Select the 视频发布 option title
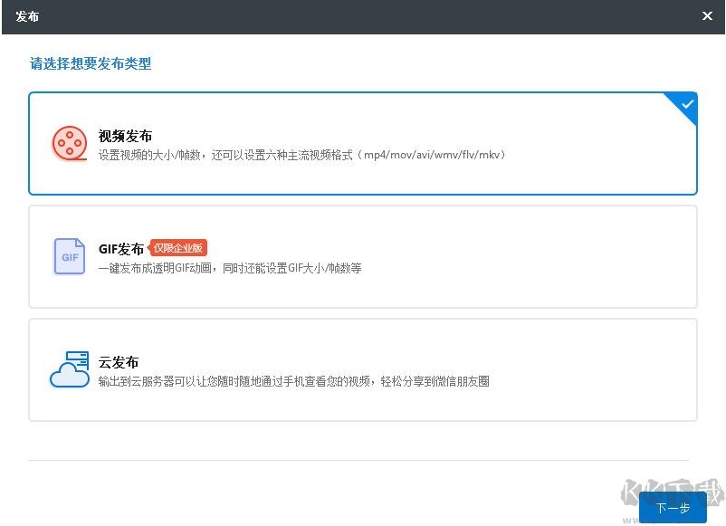 click(125, 136)
